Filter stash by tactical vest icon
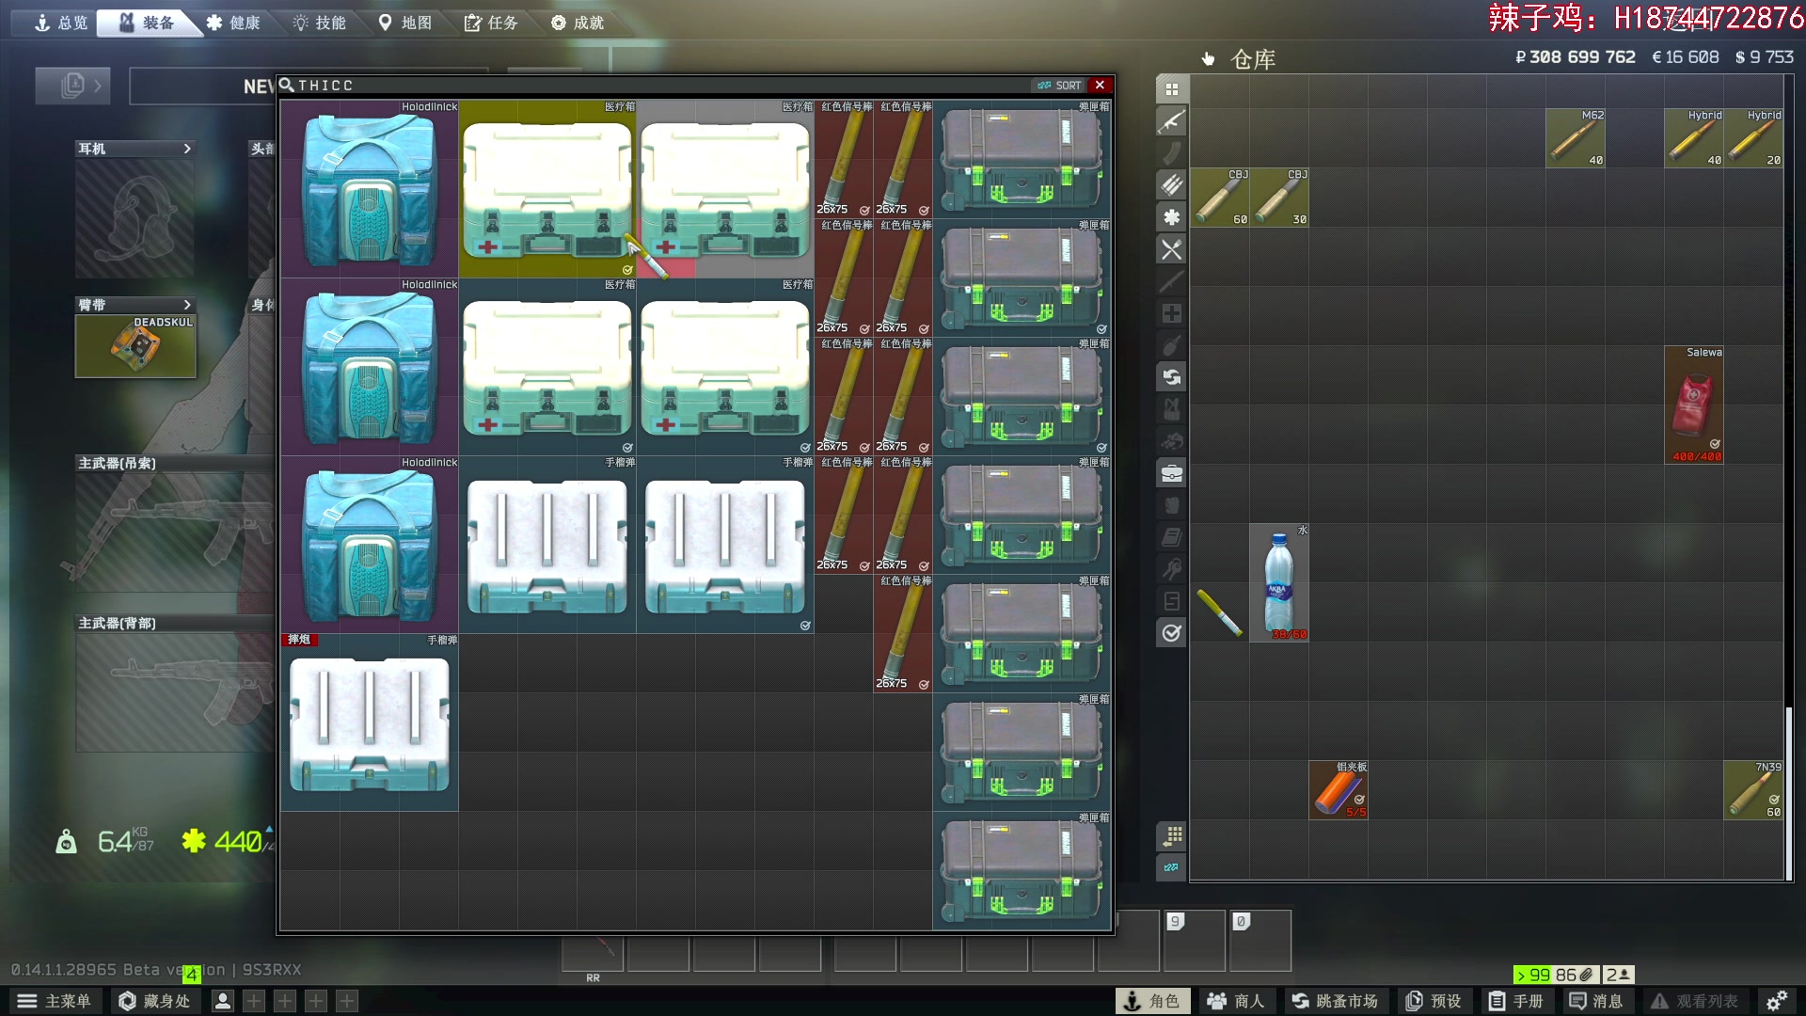Image resolution: width=1806 pixels, height=1016 pixels. [x=1171, y=409]
